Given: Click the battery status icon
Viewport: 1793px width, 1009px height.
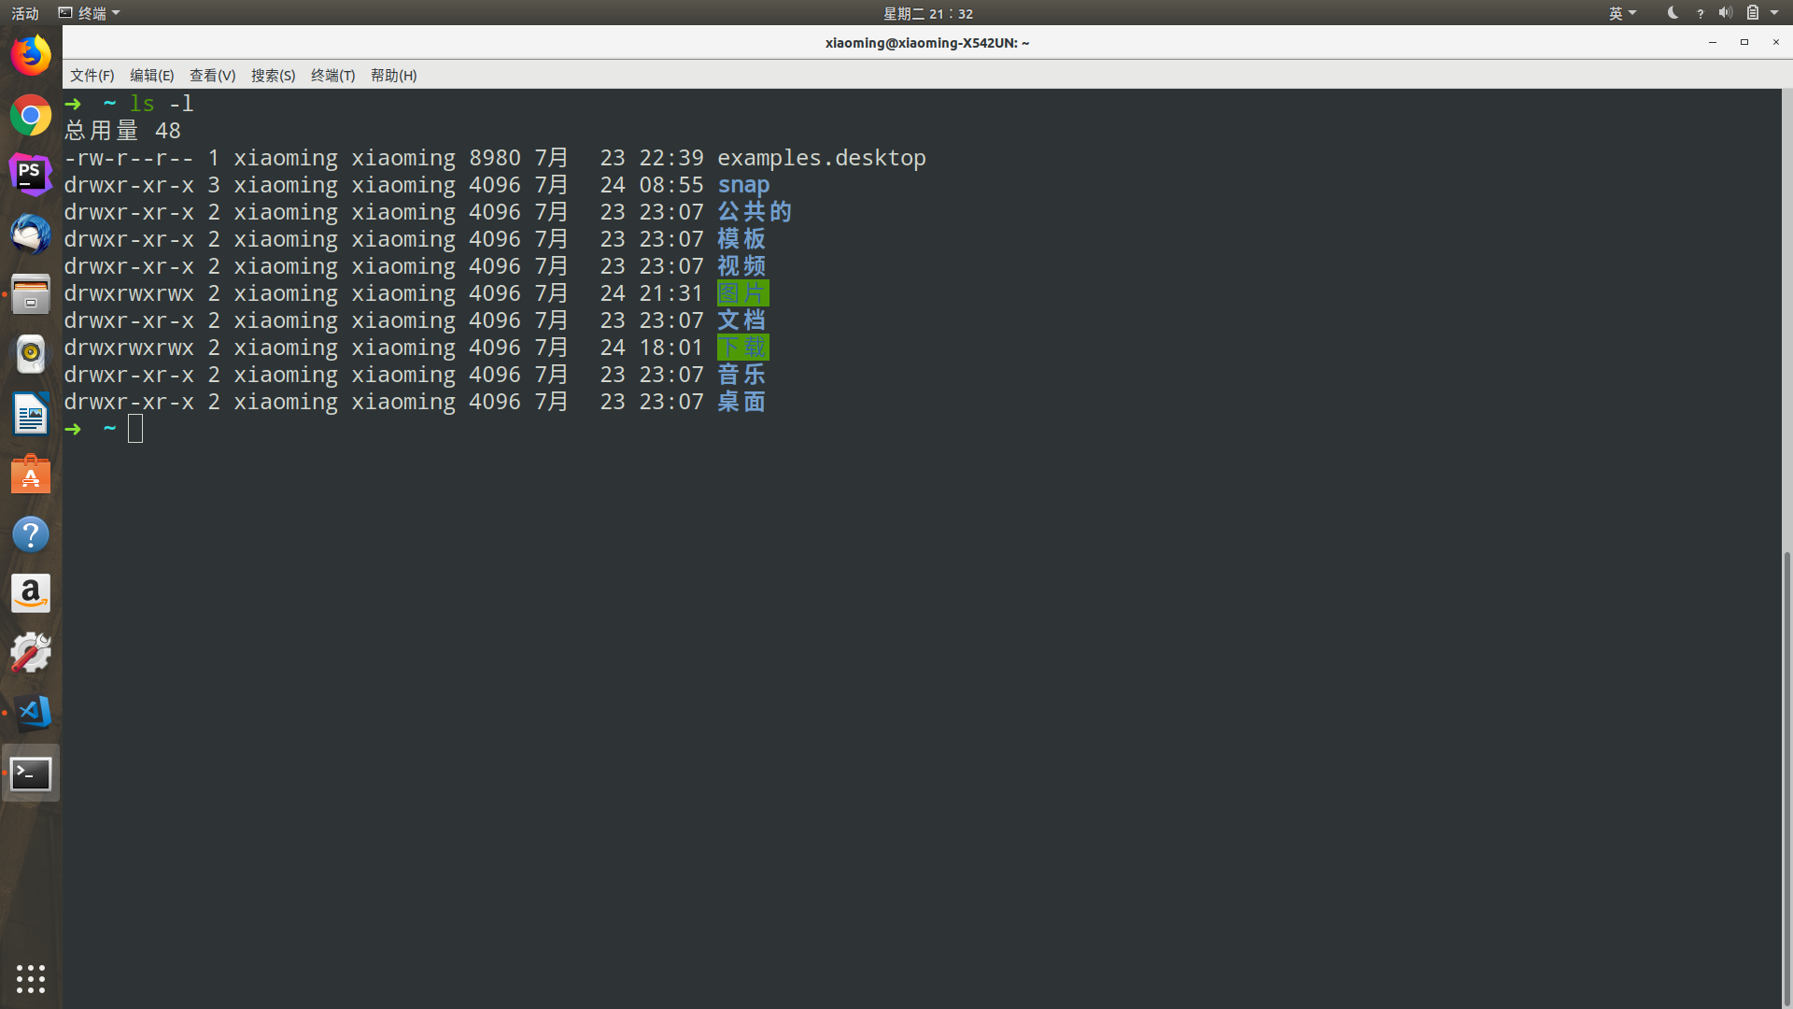Looking at the screenshot, I should point(1752,13).
